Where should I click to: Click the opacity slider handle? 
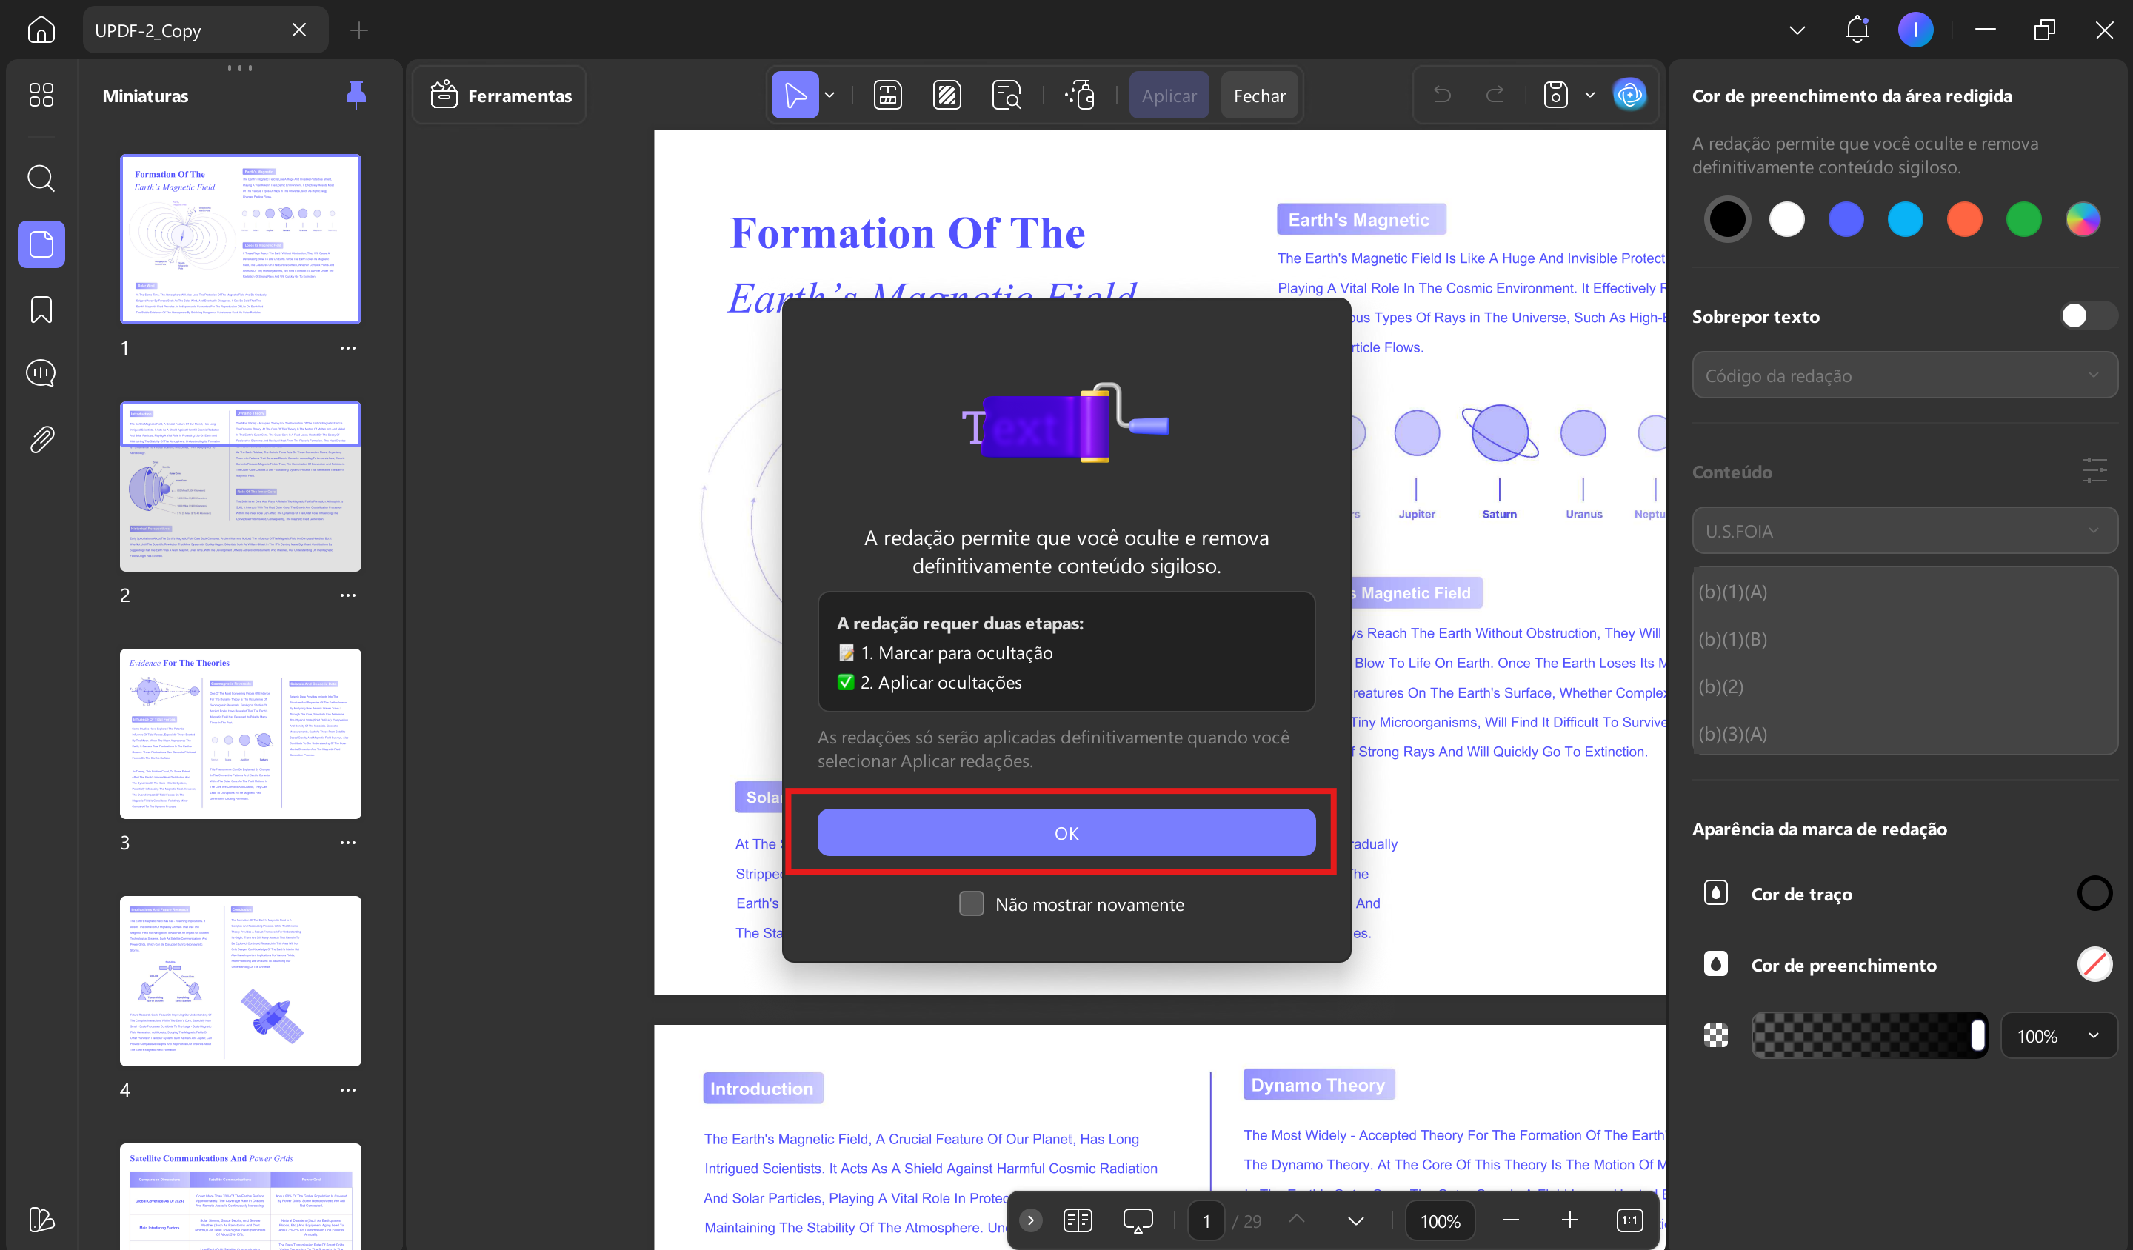1977,1035
